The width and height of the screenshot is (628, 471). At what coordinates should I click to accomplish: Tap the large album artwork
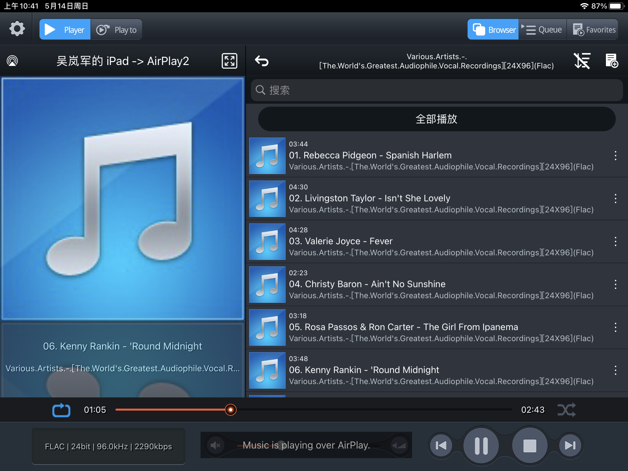point(123,199)
